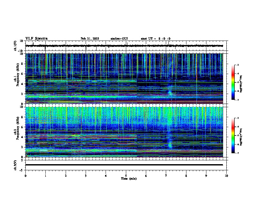Viewport: 255px width, 197px height.
Task: Click the ch.3 flat black trace line
Action: pyautogui.click(x=124, y=165)
